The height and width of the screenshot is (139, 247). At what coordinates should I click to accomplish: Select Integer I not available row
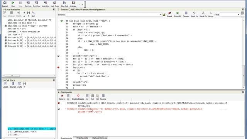tap(24, 32)
